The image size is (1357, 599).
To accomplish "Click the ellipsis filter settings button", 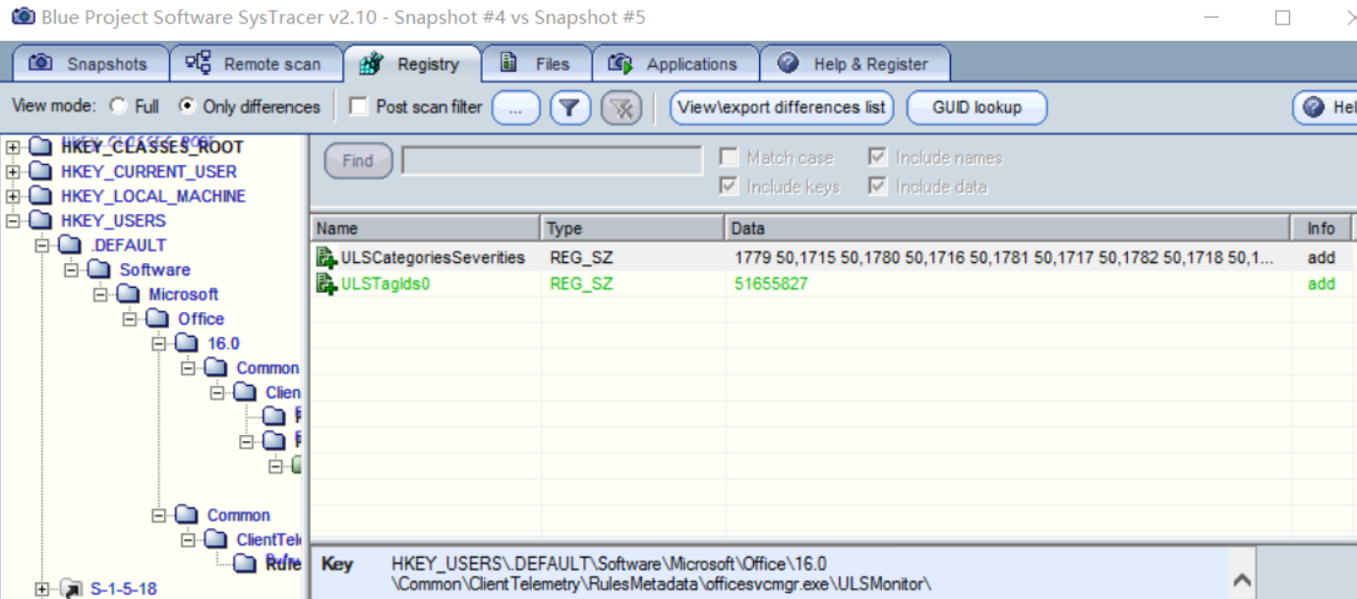I will click(x=516, y=107).
